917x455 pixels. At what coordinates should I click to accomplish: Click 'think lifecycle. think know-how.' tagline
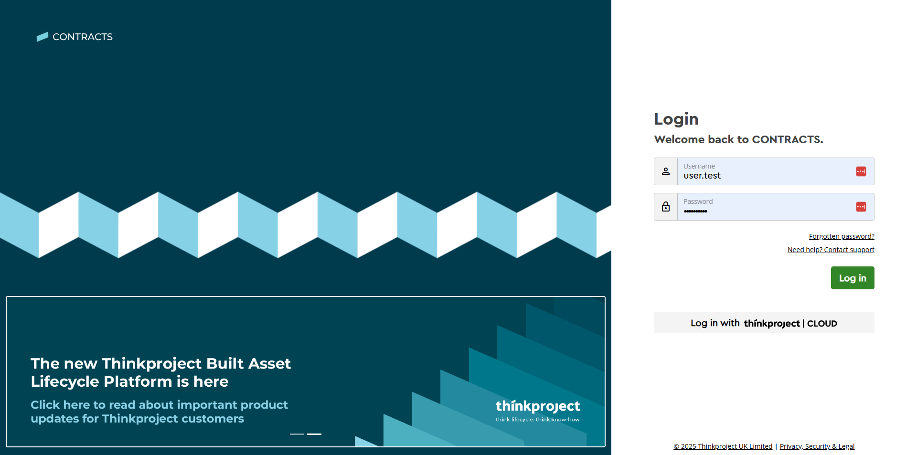click(538, 420)
